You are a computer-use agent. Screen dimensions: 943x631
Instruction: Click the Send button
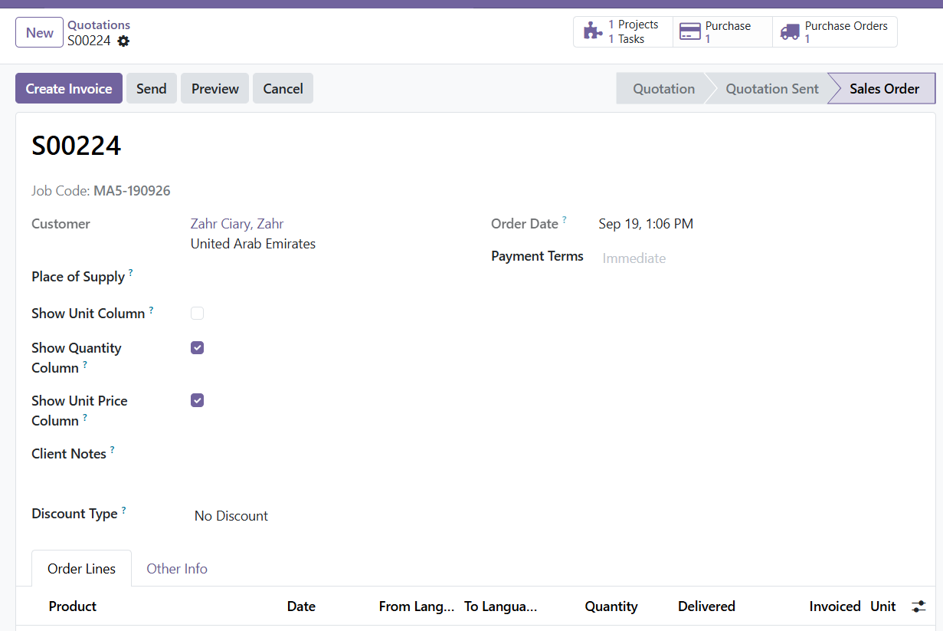[152, 88]
